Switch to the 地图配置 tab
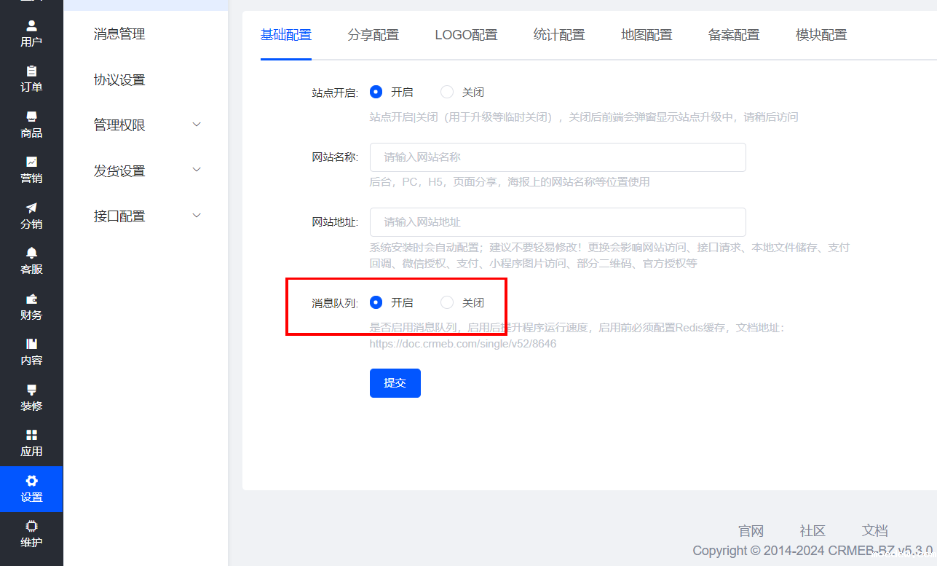The height and width of the screenshot is (566, 937). tap(646, 35)
